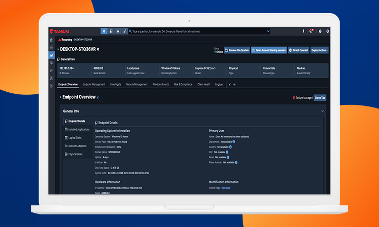Select Installed Applications in side list
This screenshot has width=379, height=227.
77,130
